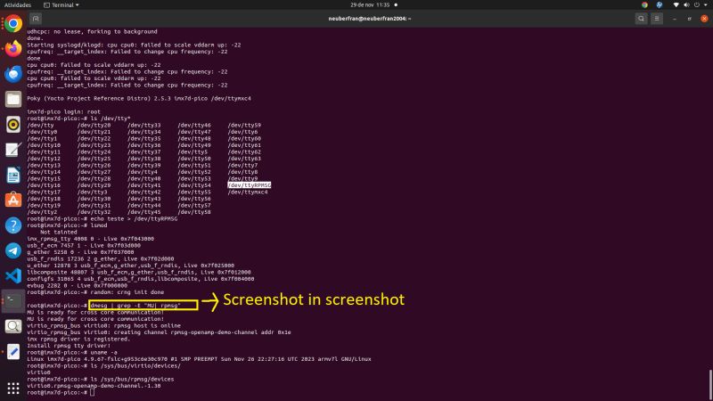Viewport: 713px width, 401px height.
Task: Open the Files manager dock icon
Action: click(13, 99)
